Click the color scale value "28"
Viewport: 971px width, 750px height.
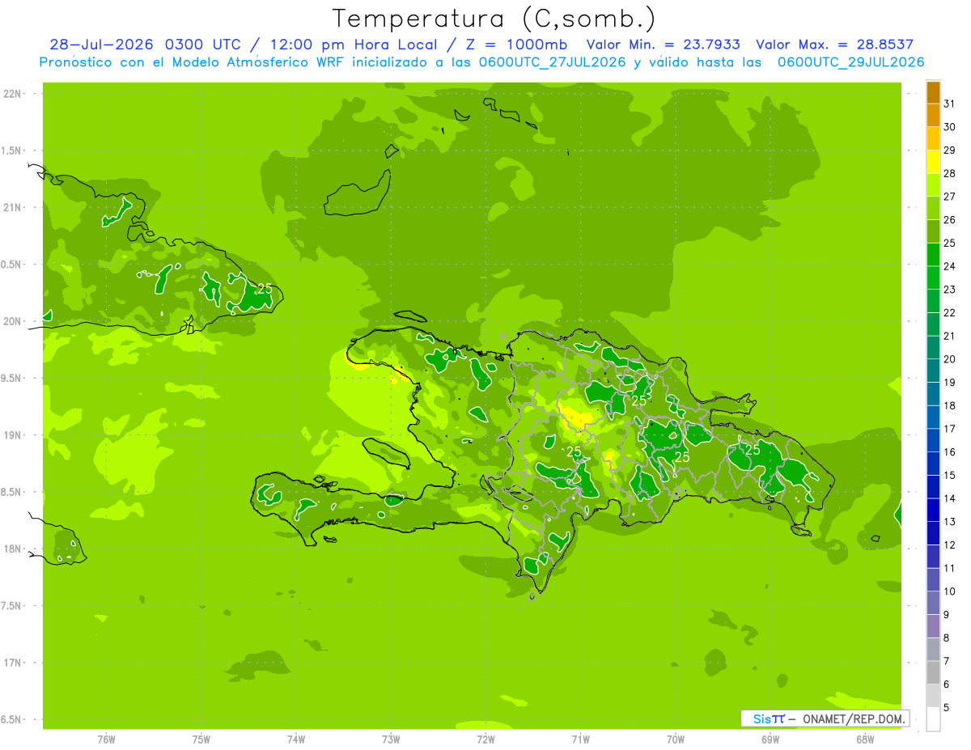coord(950,173)
